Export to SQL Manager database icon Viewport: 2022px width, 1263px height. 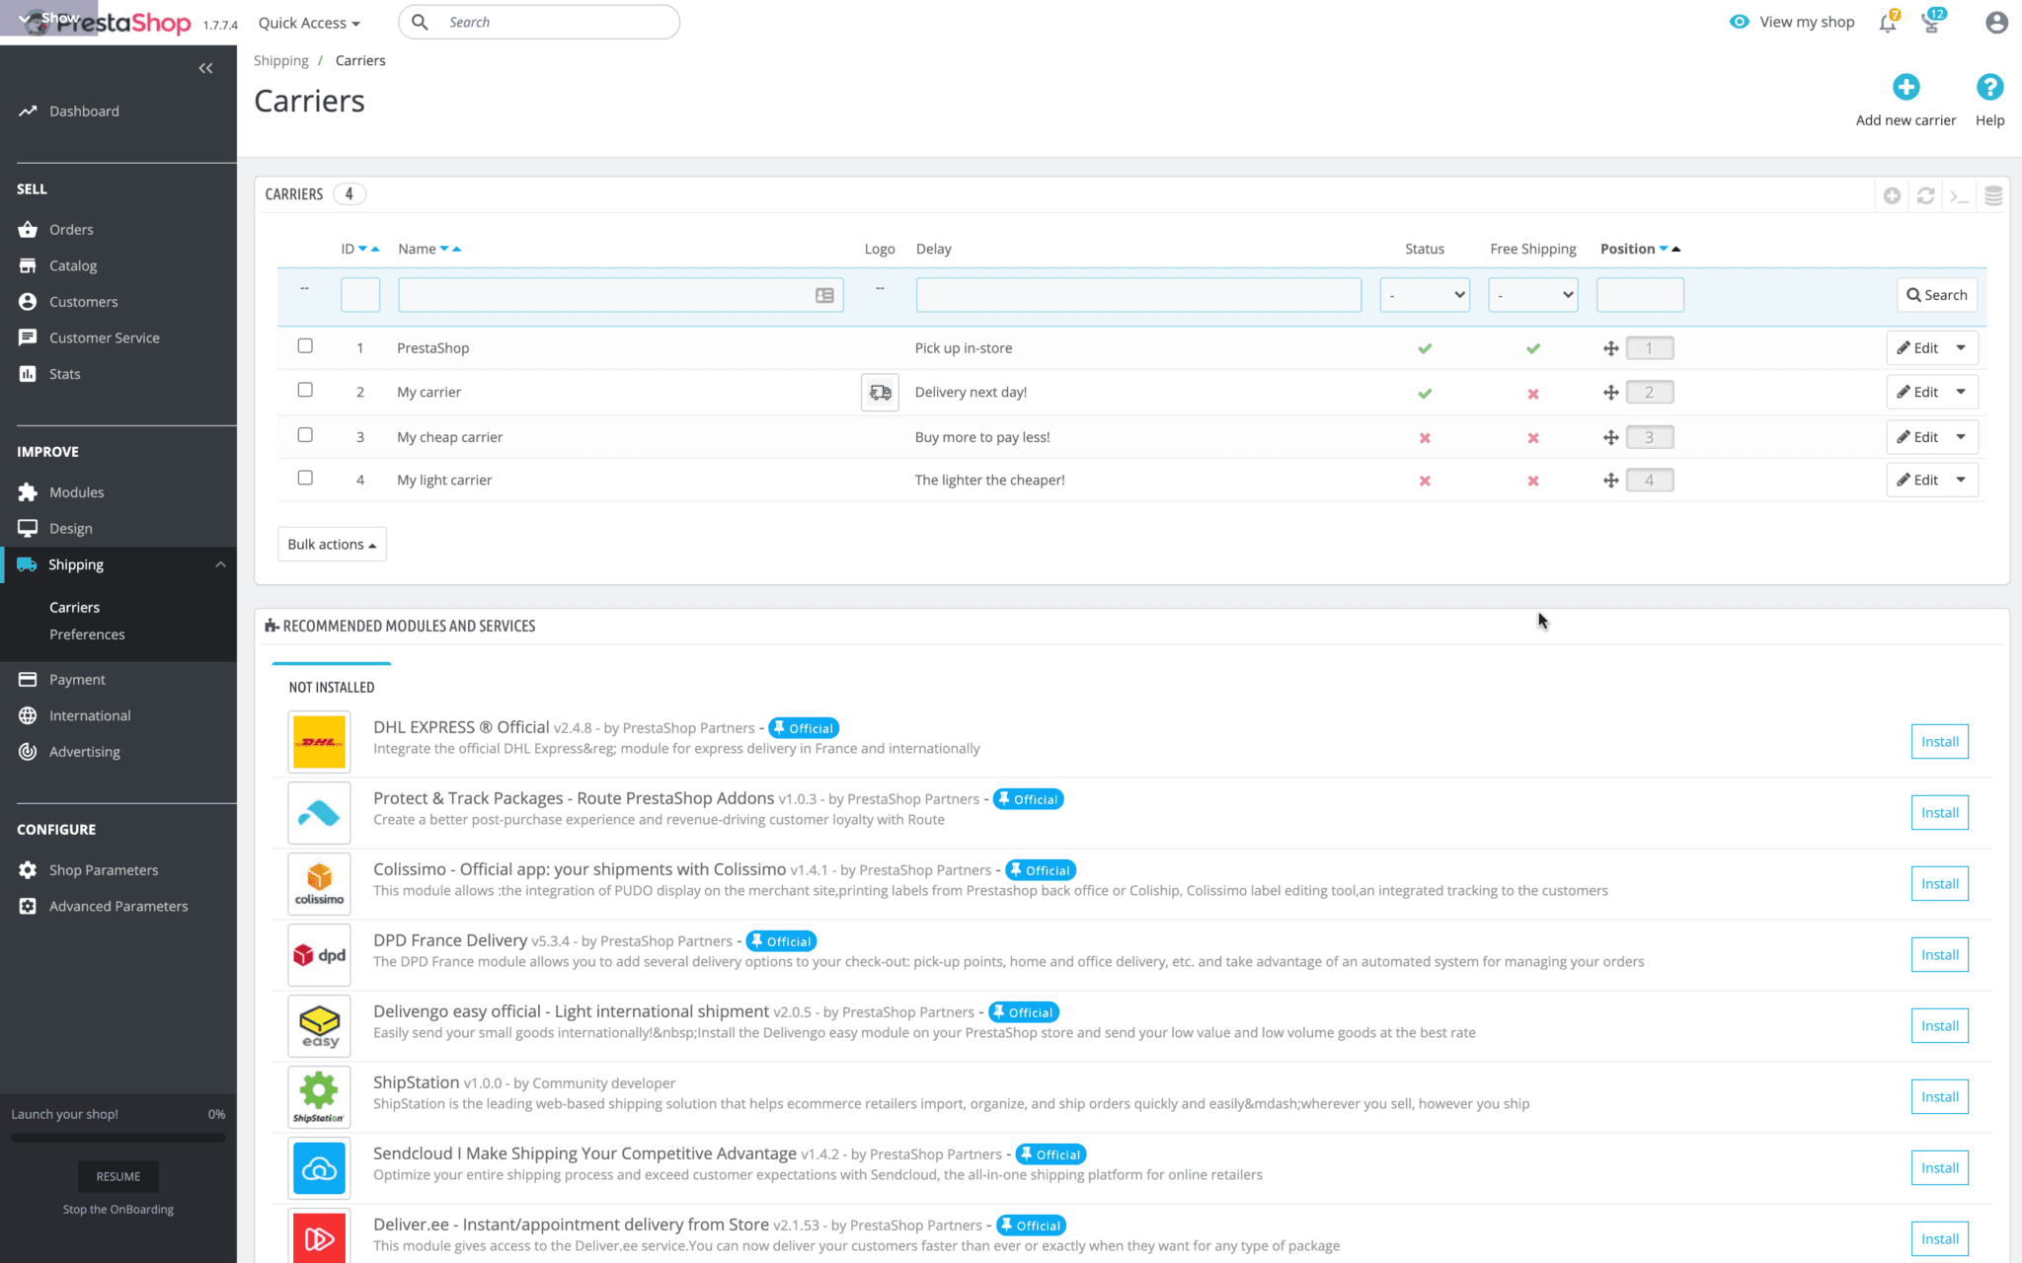(1993, 195)
